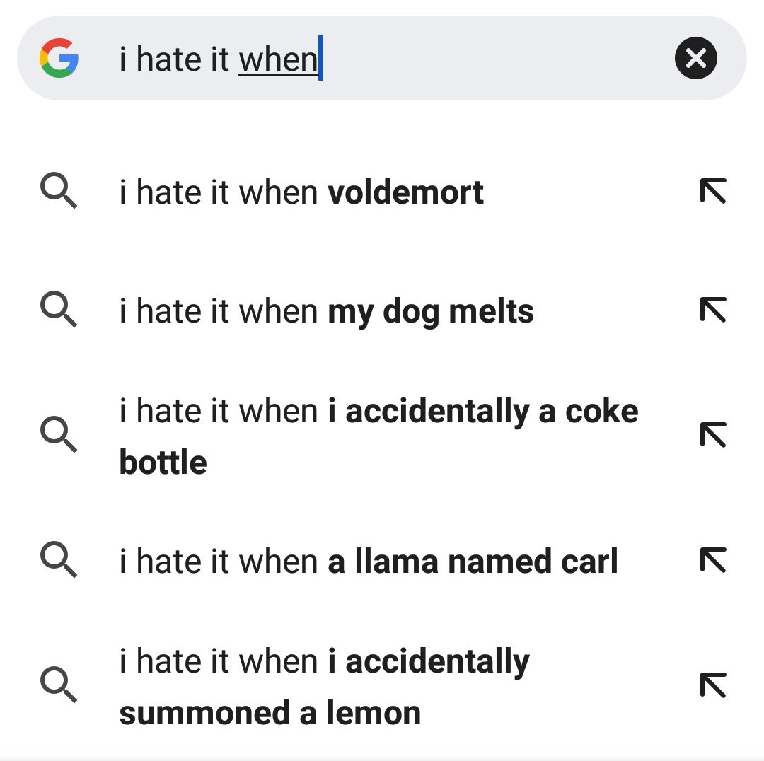The image size is (764, 761).
Task: Fill query with coke bottle suggestion arrow
Action: pyautogui.click(x=713, y=434)
